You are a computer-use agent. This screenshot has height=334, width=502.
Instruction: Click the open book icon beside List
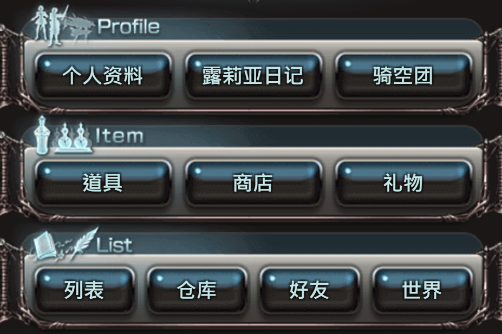click(x=45, y=246)
